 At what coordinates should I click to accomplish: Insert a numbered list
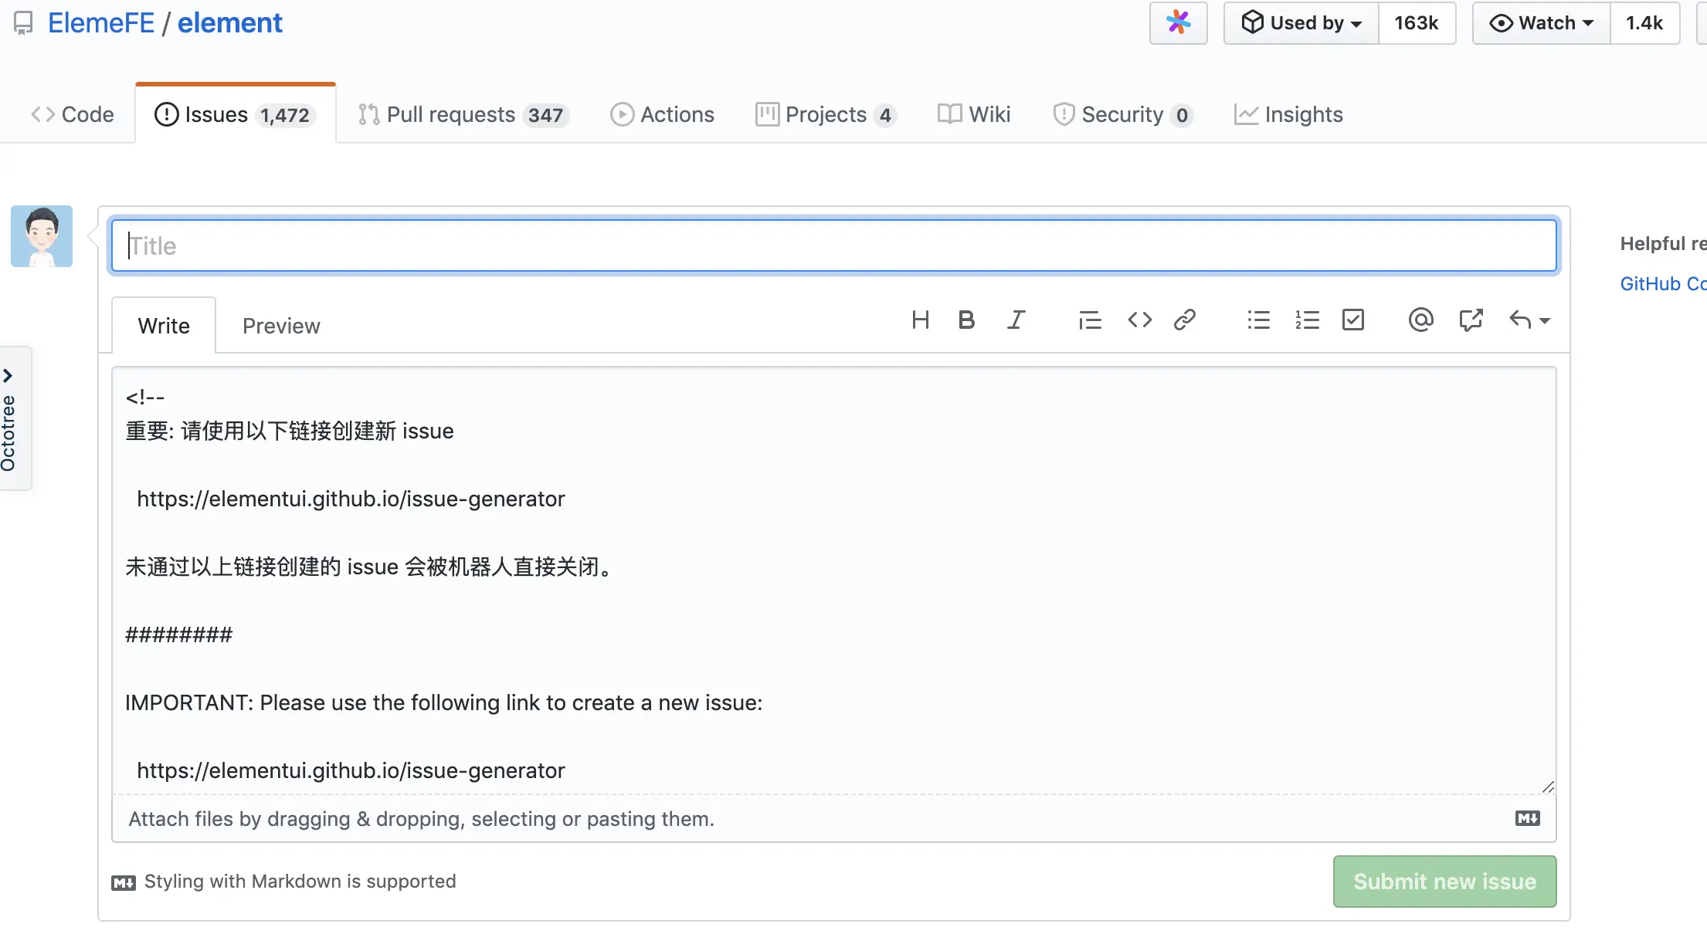click(x=1307, y=320)
